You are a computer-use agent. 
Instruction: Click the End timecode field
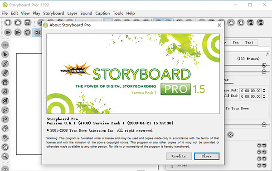pyautogui.click(x=251, y=96)
